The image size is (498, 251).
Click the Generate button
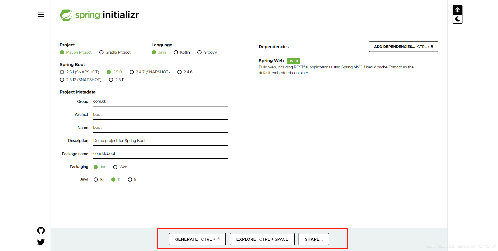(197, 239)
